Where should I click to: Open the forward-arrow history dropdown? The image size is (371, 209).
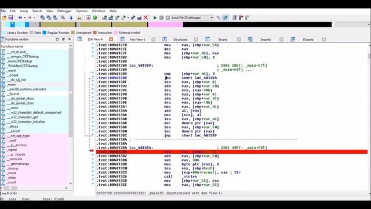click(34, 17)
